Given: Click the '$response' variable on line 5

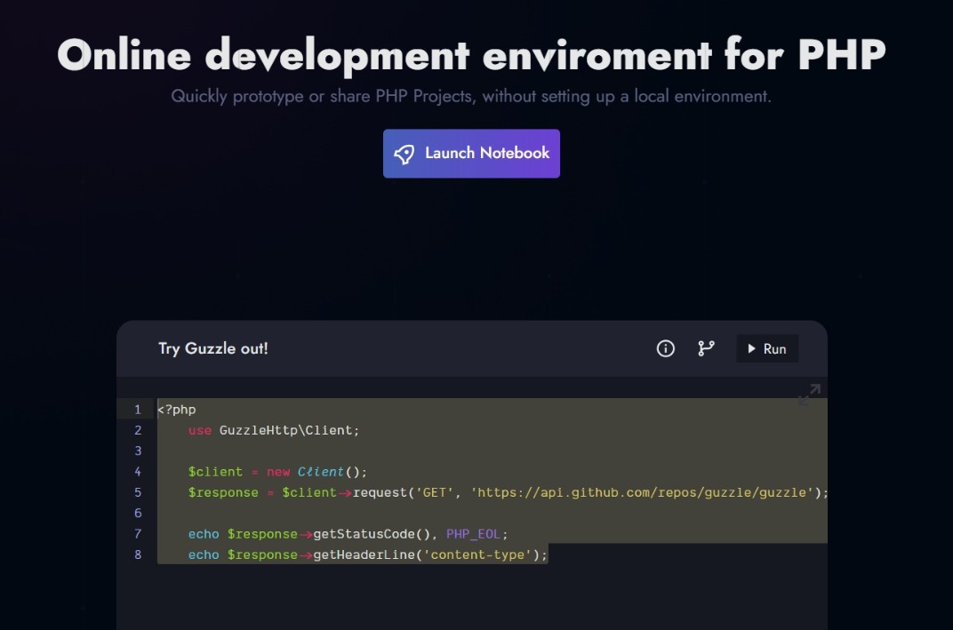Looking at the screenshot, I should (223, 492).
